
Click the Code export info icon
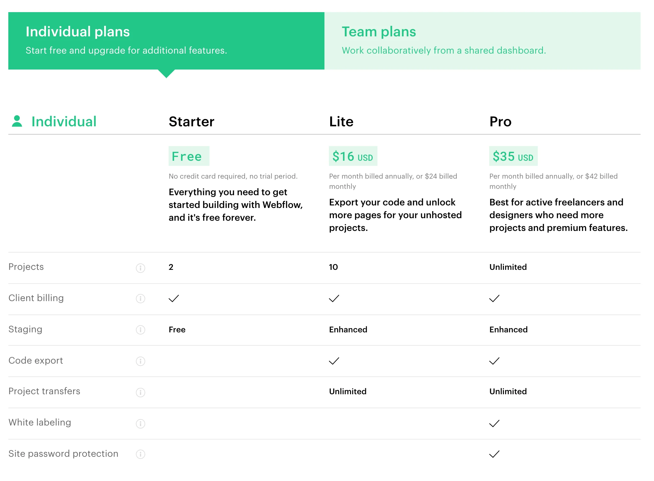pyautogui.click(x=141, y=361)
